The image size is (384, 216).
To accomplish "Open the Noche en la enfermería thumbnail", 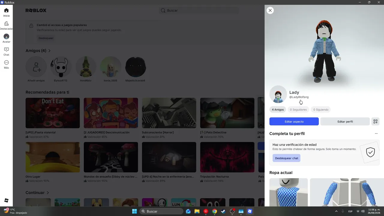I will click(x=169, y=157).
